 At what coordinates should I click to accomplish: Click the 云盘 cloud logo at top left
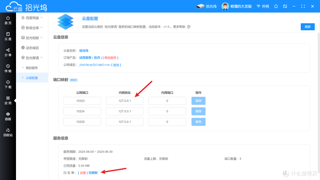coord(14,6)
